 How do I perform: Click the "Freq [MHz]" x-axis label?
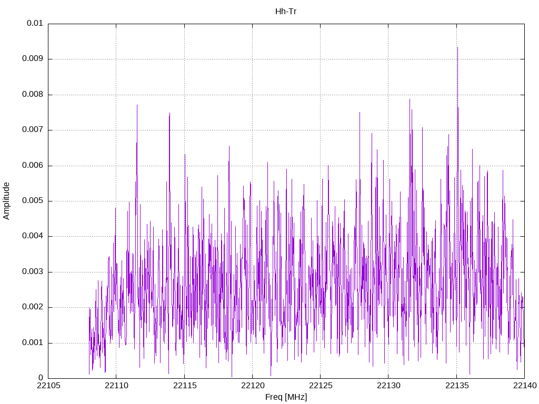(286, 397)
